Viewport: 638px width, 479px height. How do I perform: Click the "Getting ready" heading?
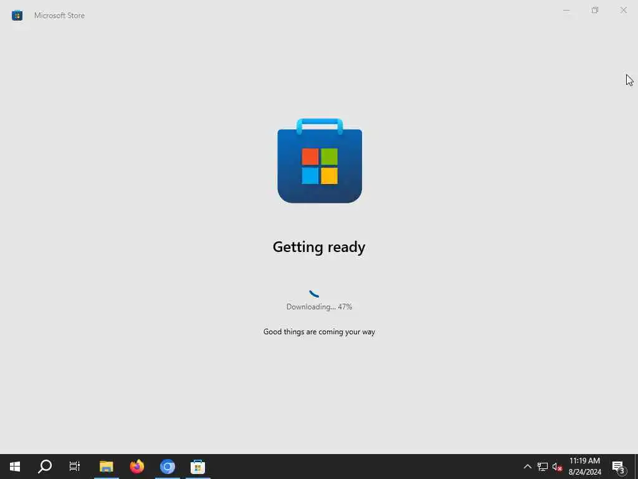[319, 247]
